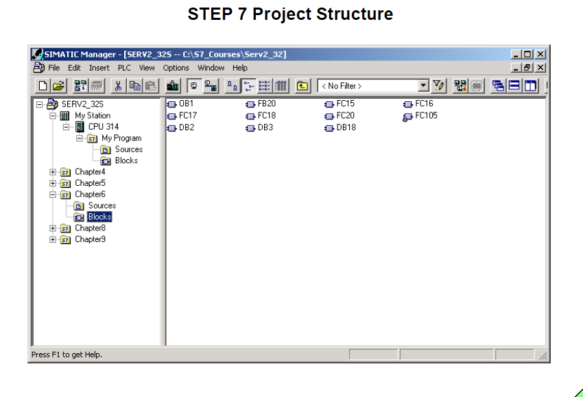The image size is (583, 397).
Task: Click the greyed Simulate Modules icon
Action: 477,86
